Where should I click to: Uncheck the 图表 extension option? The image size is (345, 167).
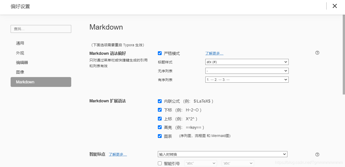click(x=160, y=136)
